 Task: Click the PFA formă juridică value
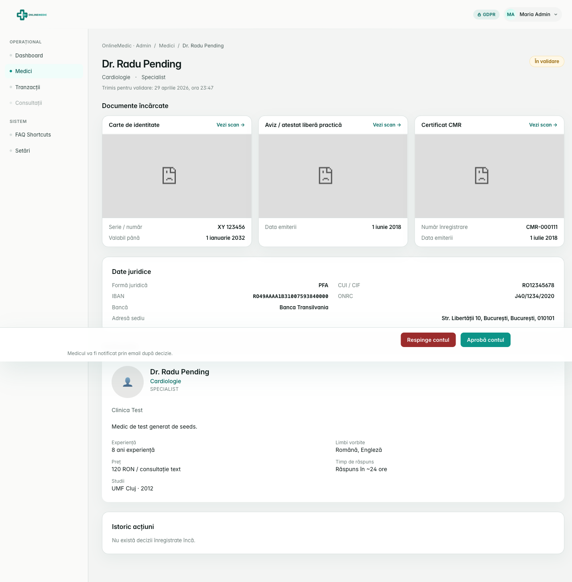pos(324,285)
